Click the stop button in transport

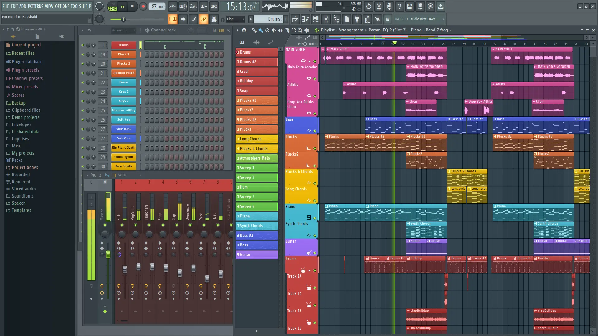(x=132, y=6)
